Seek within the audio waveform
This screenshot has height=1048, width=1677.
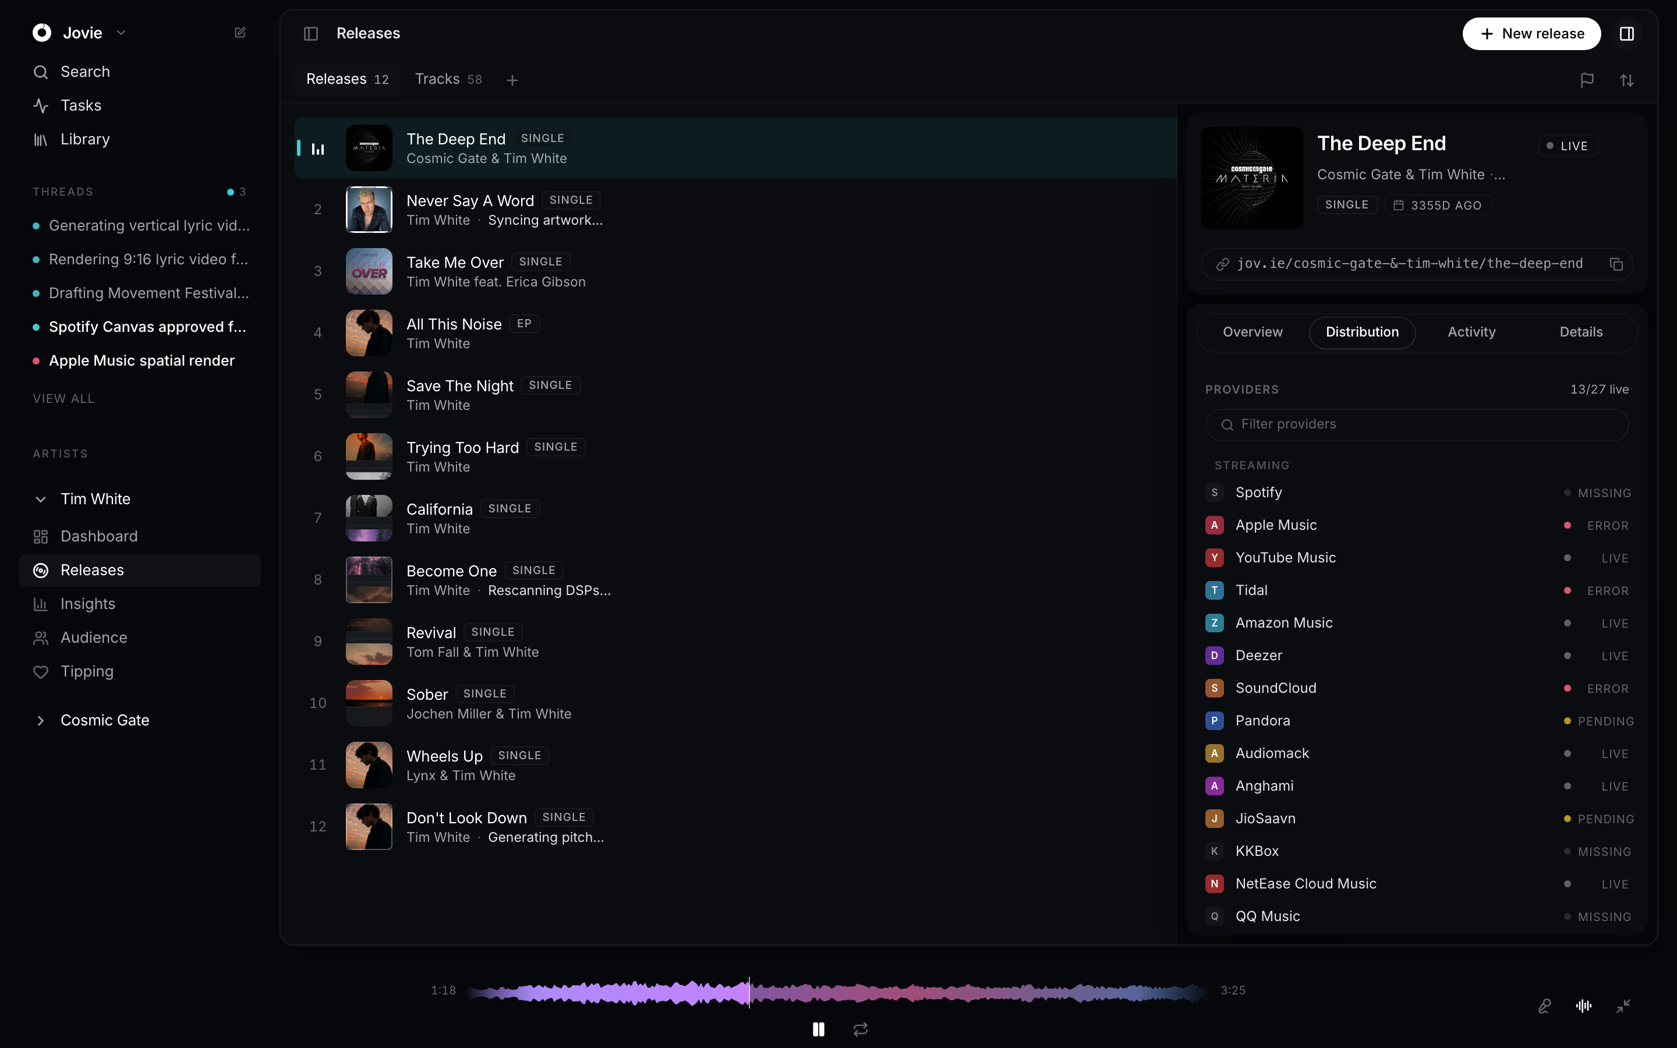838,993
